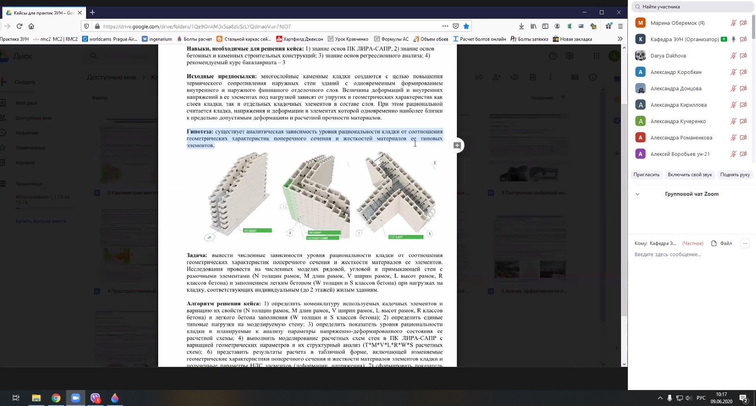The width and height of the screenshot is (756, 406).
Task: Open the Drive help icon
Action: pyautogui.click(x=553, y=56)
